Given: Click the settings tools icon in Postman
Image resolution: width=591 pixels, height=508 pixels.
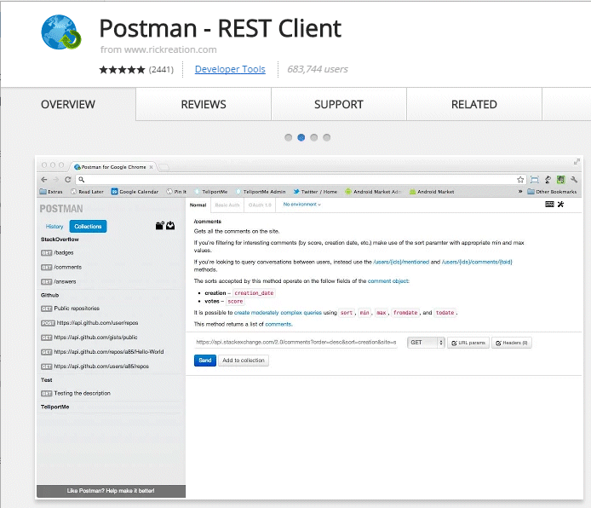Looking at the screenshot, I should (560, 205).
